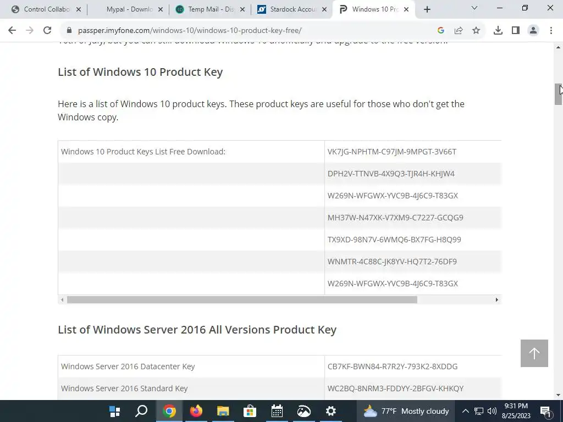Reload the current page
Image resolution: width=563 pixels, height=422 pixels.
pos(47,31)
